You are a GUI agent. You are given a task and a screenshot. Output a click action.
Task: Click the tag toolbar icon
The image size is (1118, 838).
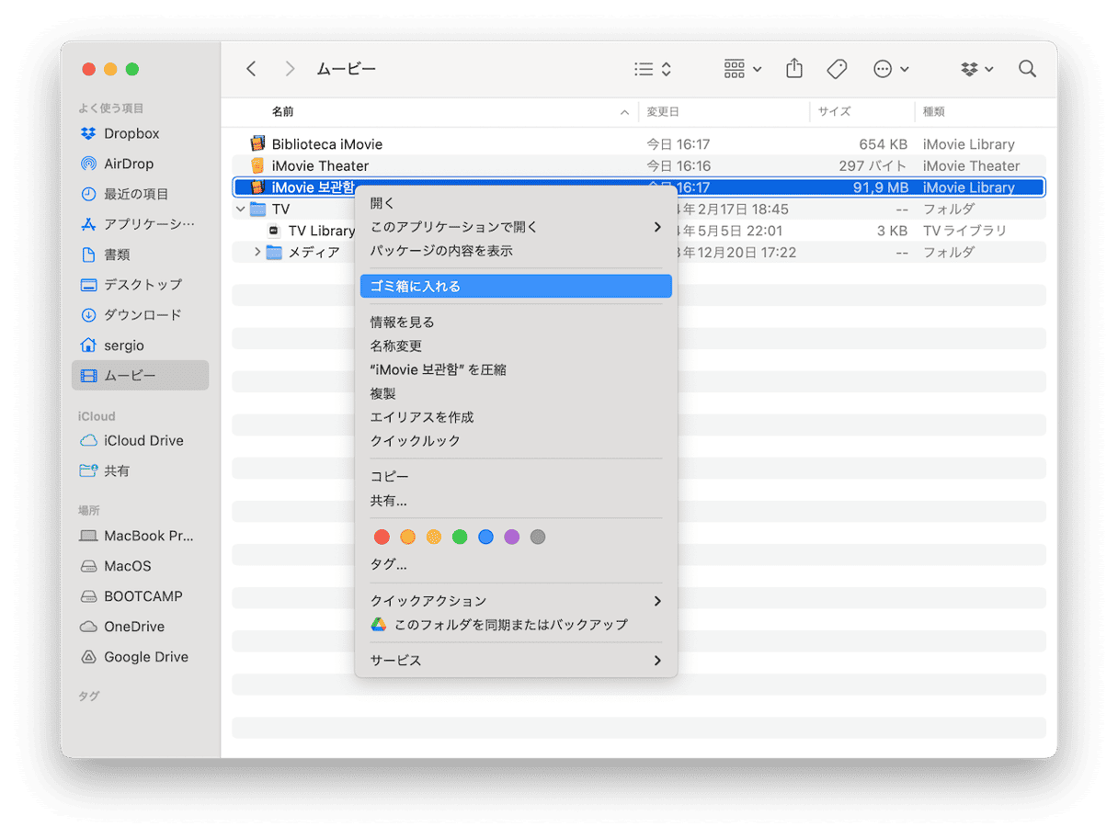tap(837, 69)
